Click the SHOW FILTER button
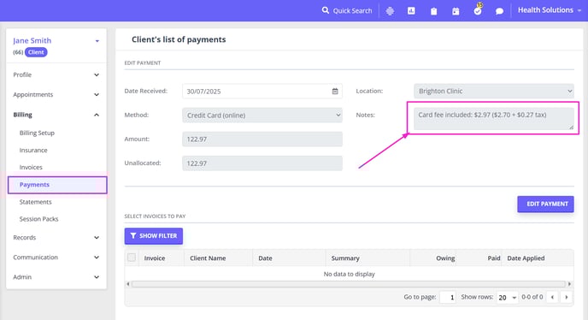Screen dimensions: 588x320 (x=154, y=236)
